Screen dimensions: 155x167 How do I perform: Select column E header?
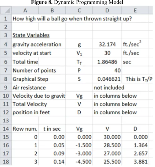tap(135, 10)
